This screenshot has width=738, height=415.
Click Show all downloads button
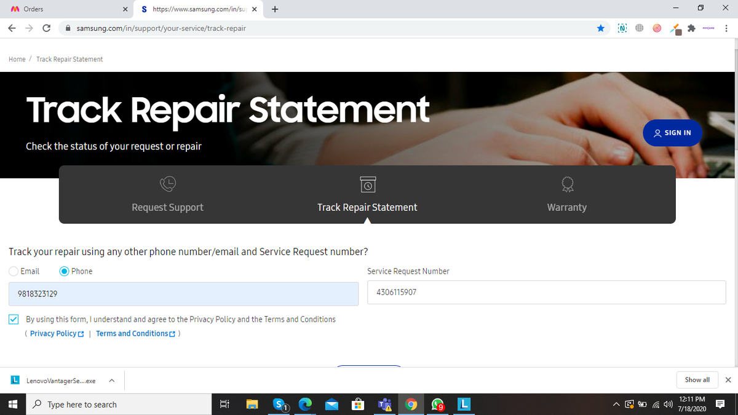(x=697, y=380)
